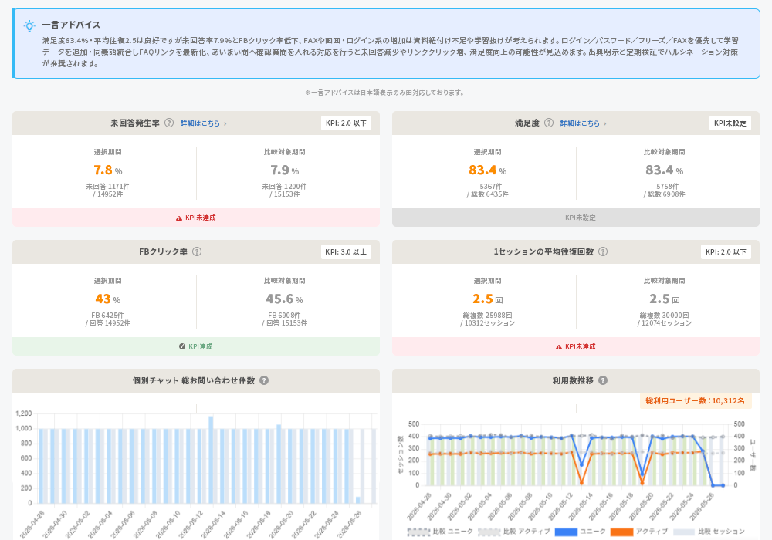
Task: Click the 45.6 % comparison value
Action: tap(285, 299)
